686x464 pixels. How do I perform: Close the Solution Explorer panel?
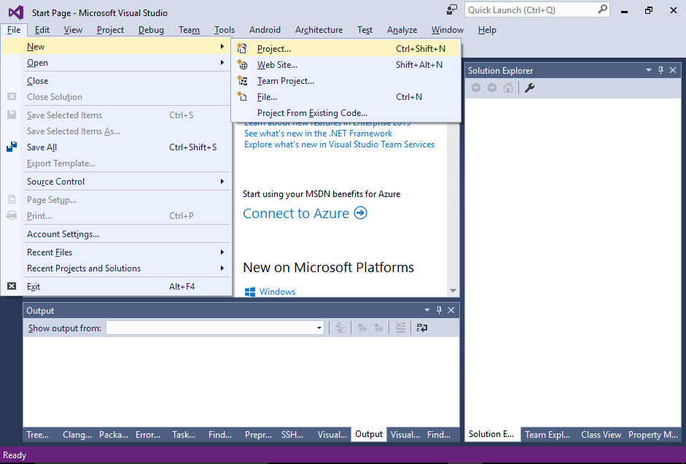pos(673,70)
